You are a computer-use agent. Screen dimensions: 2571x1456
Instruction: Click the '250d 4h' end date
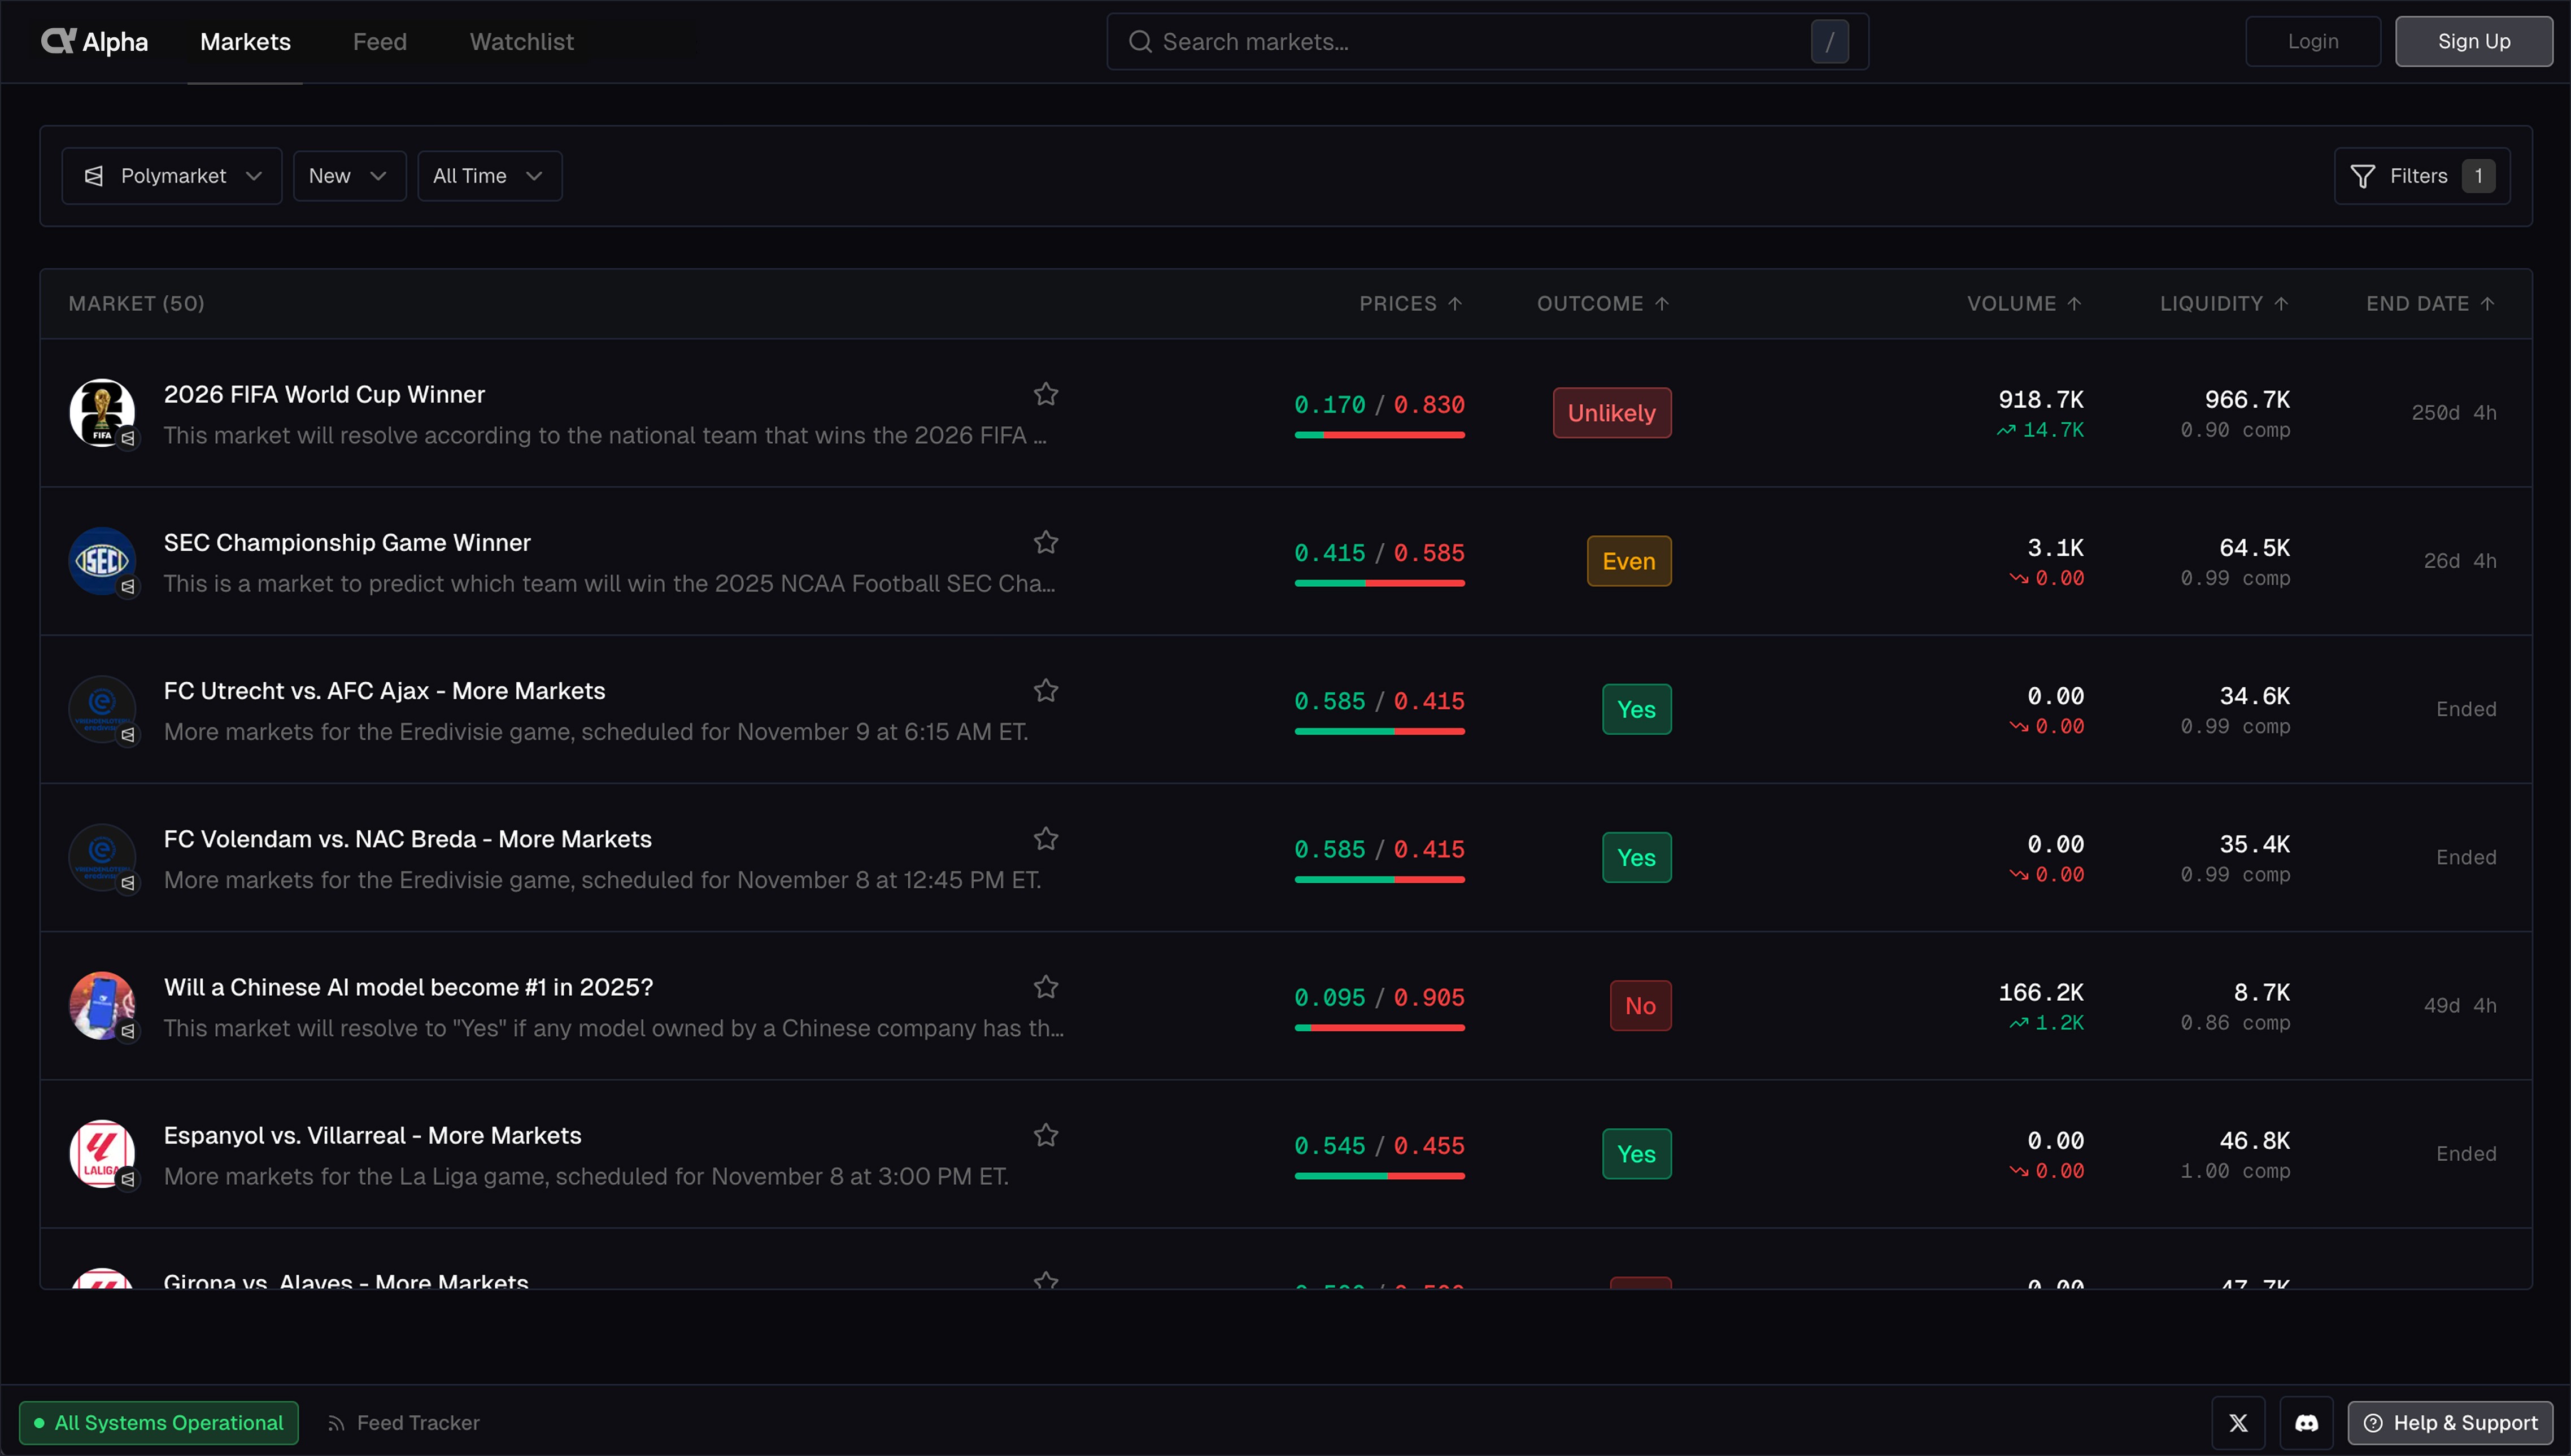coord(2454,412)
